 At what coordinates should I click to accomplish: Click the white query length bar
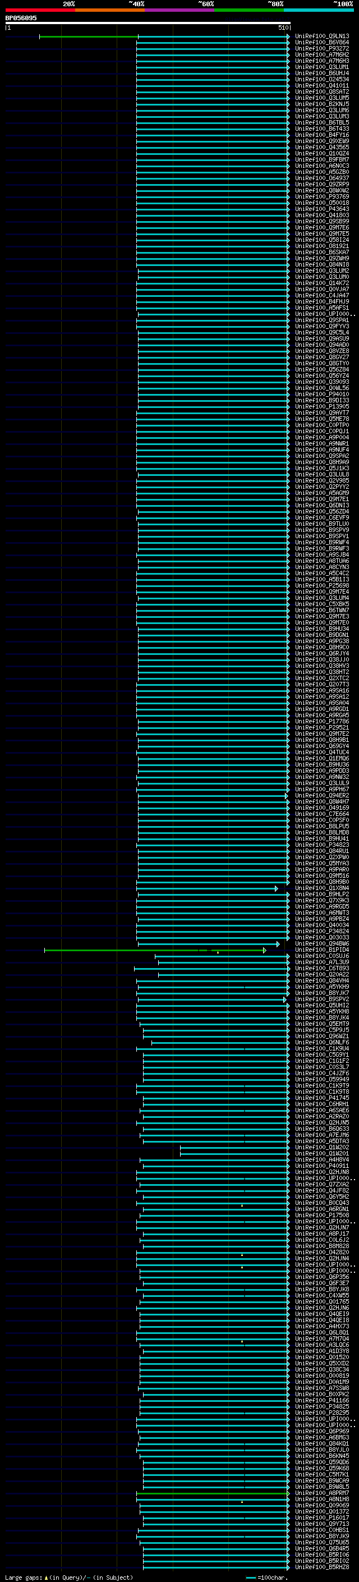pyautogui.click(x=148, y=24)
